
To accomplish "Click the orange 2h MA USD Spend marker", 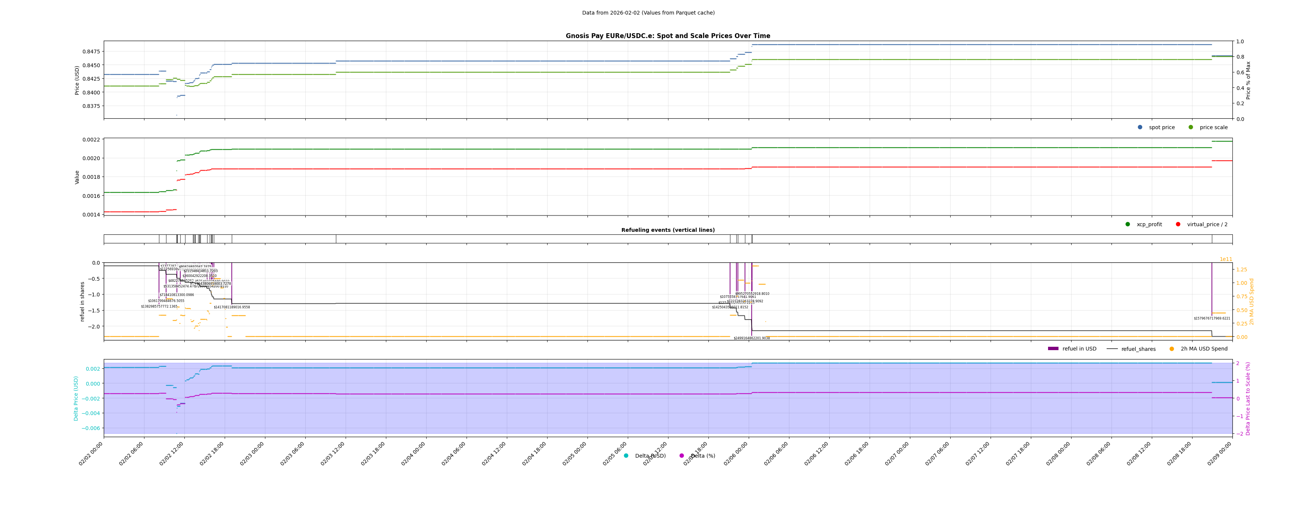I will [x=1172, y=349].
